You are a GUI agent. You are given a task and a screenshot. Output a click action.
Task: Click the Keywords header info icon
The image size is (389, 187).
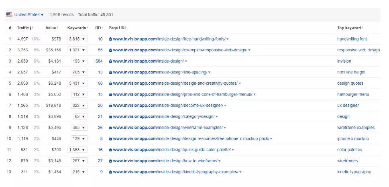[x=88, y=27]
